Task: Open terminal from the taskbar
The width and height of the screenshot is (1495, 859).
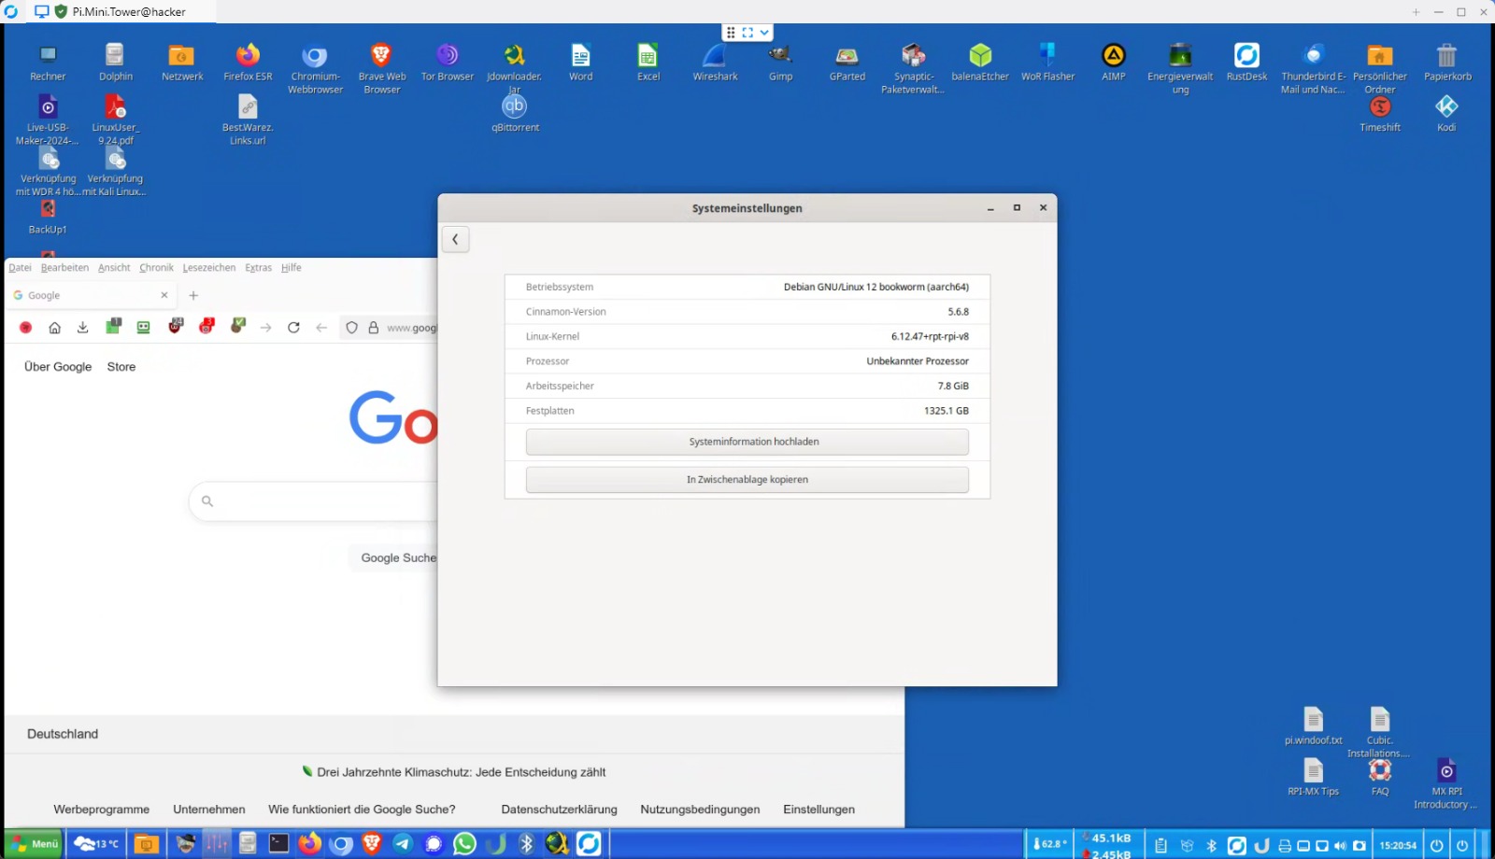Action: point(278,844)
